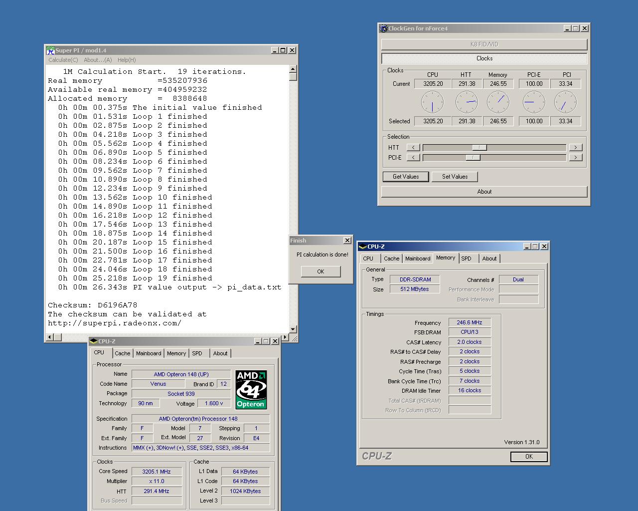Image resolution: width=638 pixels, height=511 pixels.
Task: Click OK in the Finish dialog
Action: tap(320, 271)
